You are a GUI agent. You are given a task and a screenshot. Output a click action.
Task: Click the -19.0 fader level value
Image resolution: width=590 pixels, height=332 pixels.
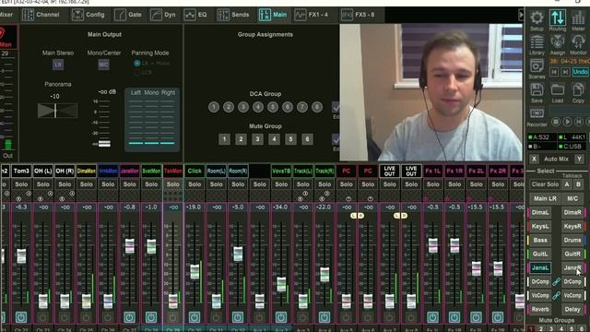(195, 207)
